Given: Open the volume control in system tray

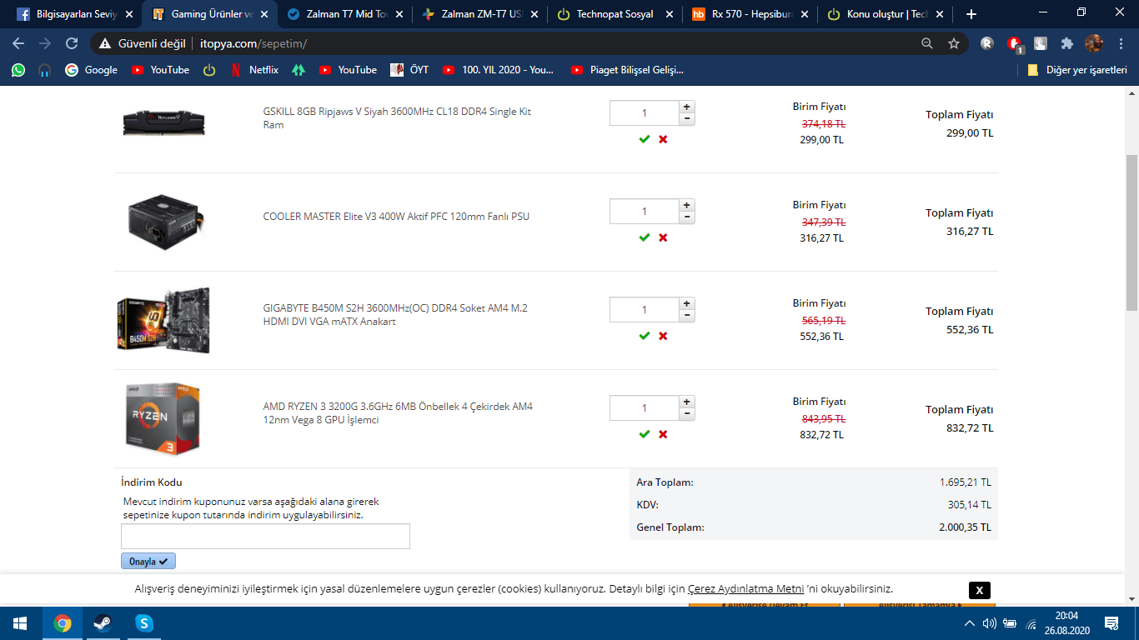Looking at the screenshot, I should (x=990, y=623).
